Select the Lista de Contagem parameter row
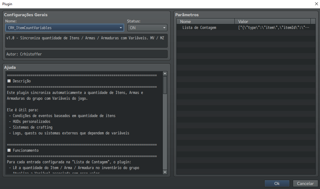320x189 pixels. (x=246, y=27)
